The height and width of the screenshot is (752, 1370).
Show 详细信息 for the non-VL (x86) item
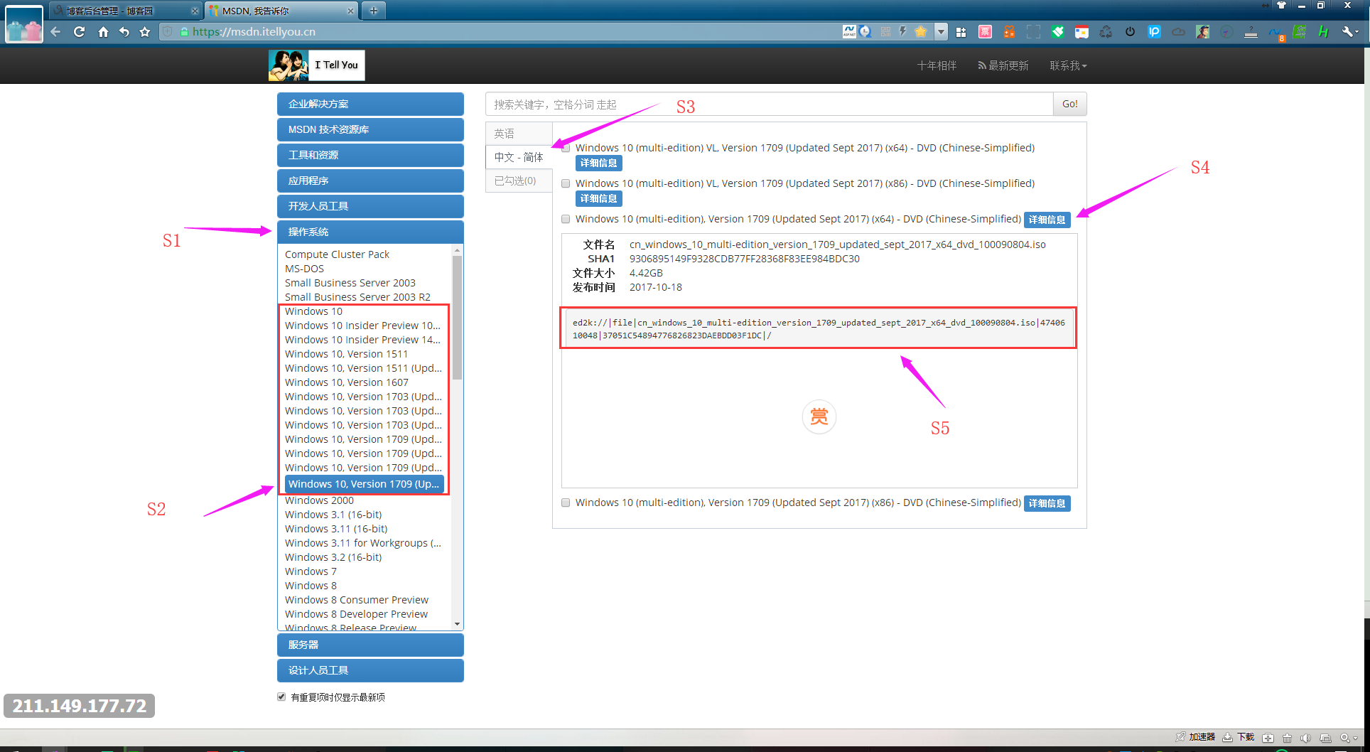pyautogui.click(x=1047, y=503)
